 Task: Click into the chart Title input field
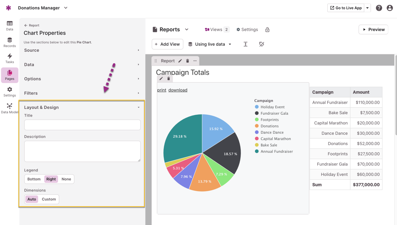tap(82, 125)
